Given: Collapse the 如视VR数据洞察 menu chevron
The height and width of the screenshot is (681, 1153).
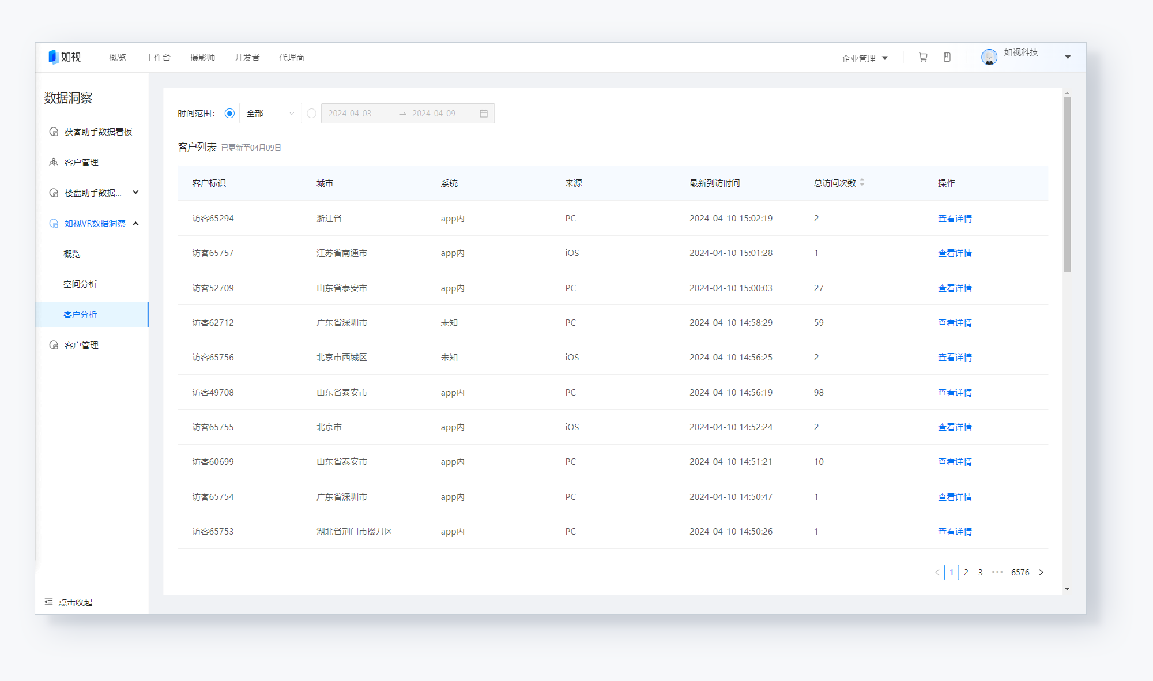Looking at the screenshot, I should [136, 223].
